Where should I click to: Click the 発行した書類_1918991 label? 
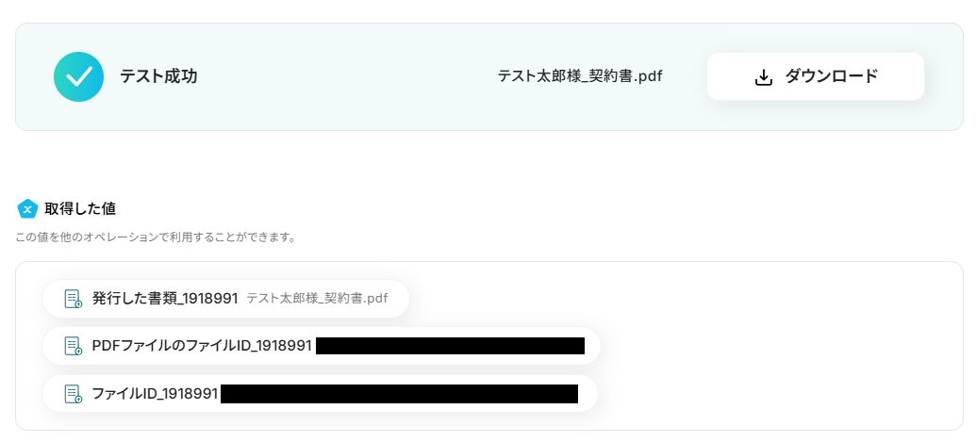(x=165, y=299)
